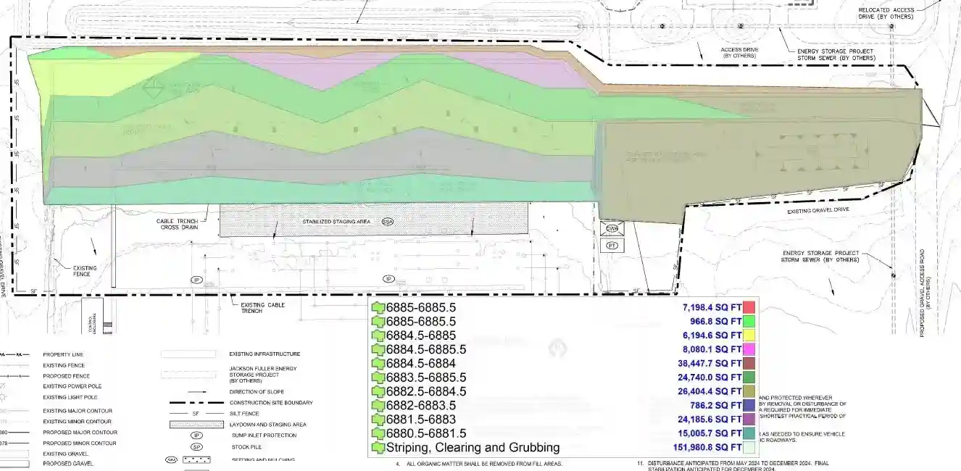This screenshot has width=961, height=471.
Task: Click the purple swatch for 6881.5-6883
Action: (749, 420)
